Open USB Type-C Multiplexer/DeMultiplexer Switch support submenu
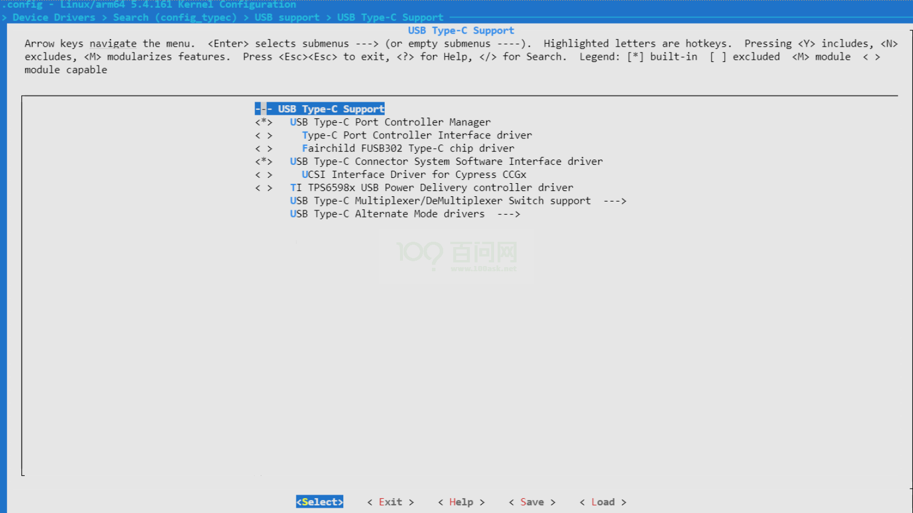 (x=440, y=200)
